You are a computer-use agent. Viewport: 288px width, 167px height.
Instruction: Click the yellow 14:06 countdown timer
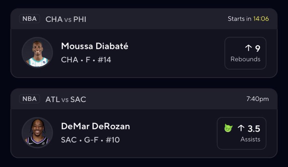coord(261,19)
